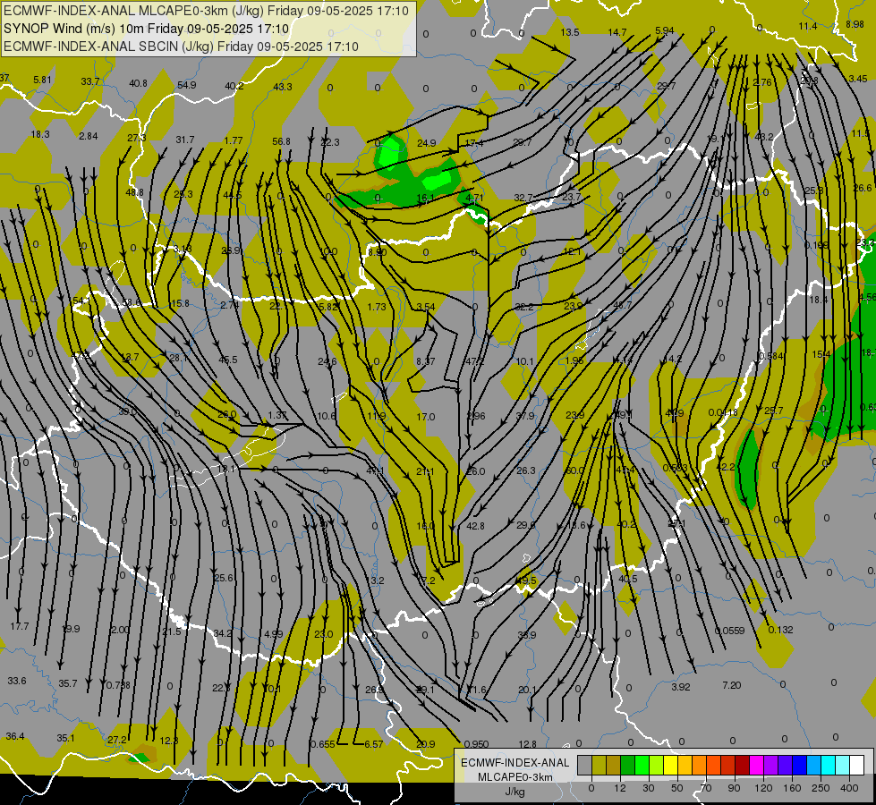Click the map value '3.45'
The width and height of the screenshot is (876, 805).
tap(858, 79)
